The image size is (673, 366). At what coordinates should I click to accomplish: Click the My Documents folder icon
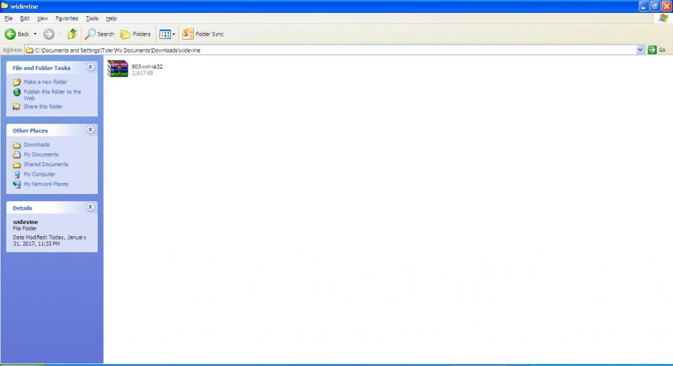point(17,155)
